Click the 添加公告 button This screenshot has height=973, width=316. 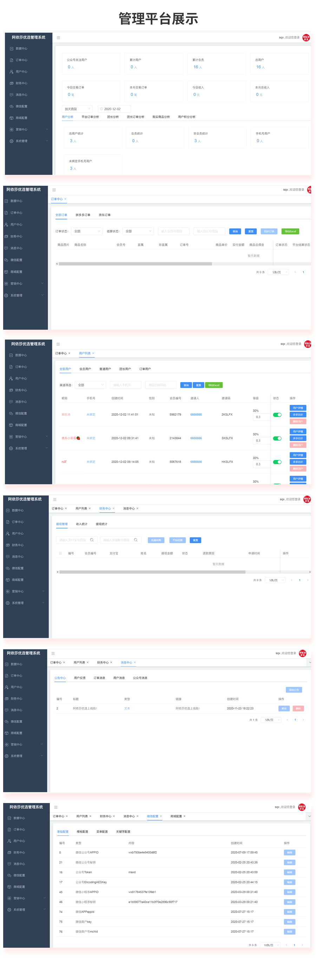pyautogui.click(x=294, y=690)
